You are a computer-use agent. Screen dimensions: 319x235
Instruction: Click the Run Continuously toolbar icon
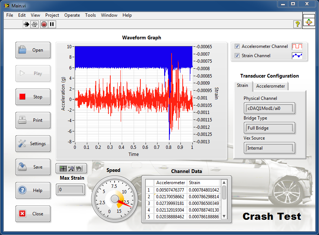(x=35, y=25)
